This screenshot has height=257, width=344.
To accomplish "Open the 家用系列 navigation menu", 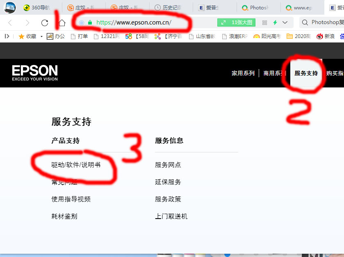I will [243, 73].
